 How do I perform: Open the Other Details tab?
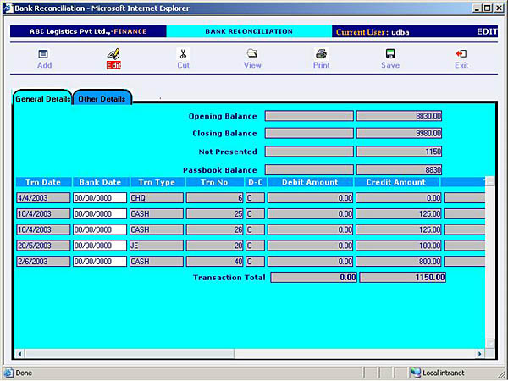click(x=102, y=98)
